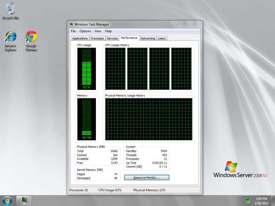
Task: Click the CPU Usage gauge
Action: point(87,68)
